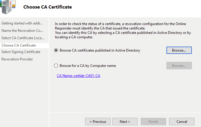Open the Revocation Provider step
201x127 pixels.
click(17, 59)
